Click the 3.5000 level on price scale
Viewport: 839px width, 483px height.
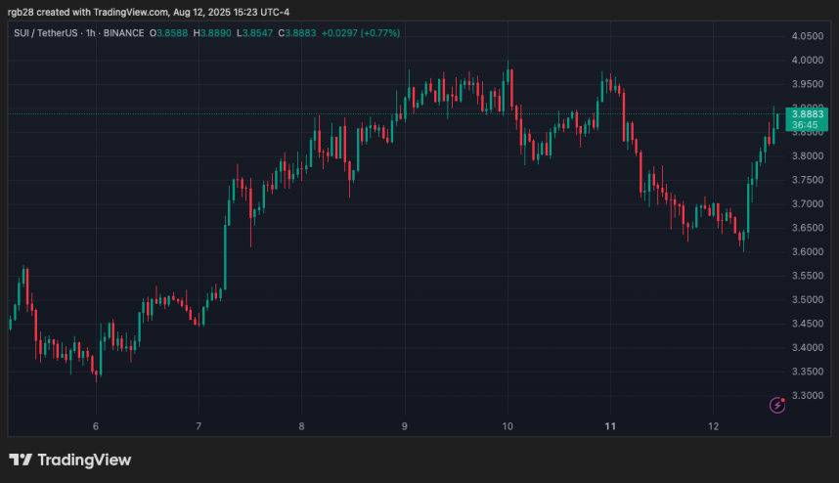[807, 300]
